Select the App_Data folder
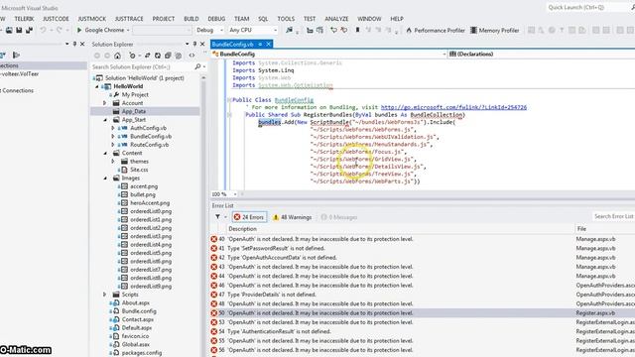 (134, 111)
